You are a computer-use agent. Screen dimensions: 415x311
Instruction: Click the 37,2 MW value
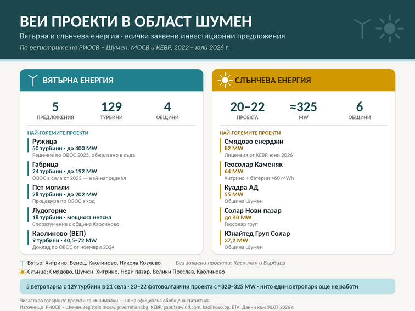pyautogui.click(x=236, y=240)
